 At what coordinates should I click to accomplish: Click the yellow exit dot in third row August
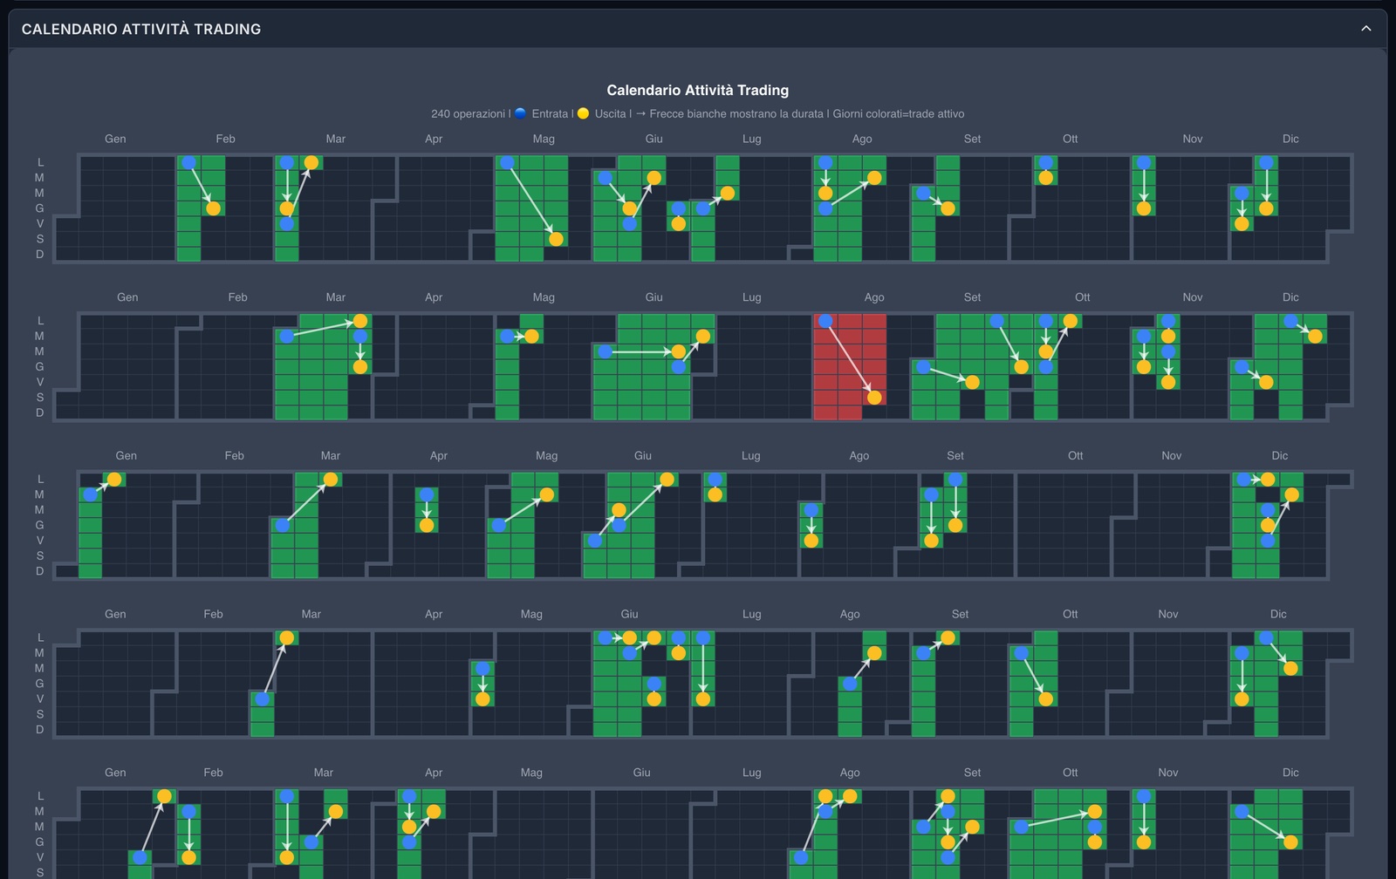click(x=811, y=541)
